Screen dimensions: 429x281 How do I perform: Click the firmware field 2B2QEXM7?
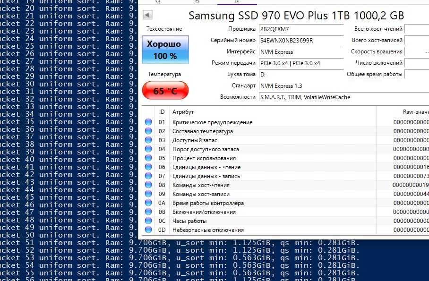click(301, 29)
